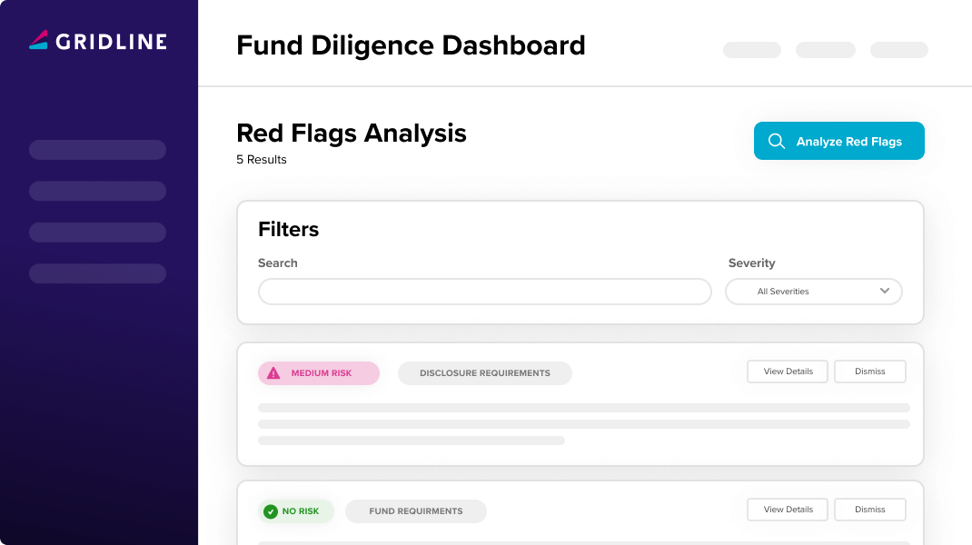972x545 pixels.
Task: Click the magnifier icon in Analyze Red Flags
Action: pos(776,141)
